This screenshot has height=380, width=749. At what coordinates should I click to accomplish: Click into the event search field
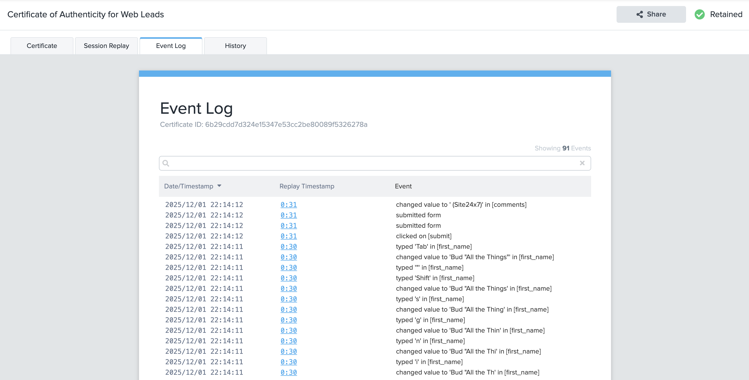[x=372, y=163]
